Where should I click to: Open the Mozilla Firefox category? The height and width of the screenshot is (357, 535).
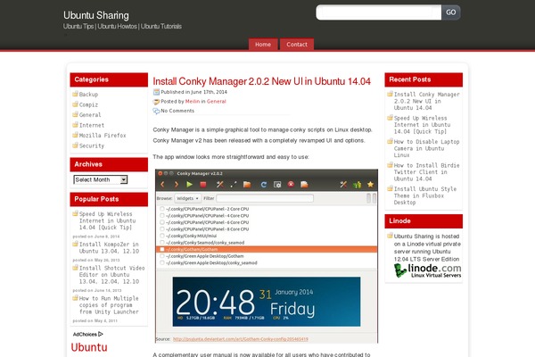[103, 136]
